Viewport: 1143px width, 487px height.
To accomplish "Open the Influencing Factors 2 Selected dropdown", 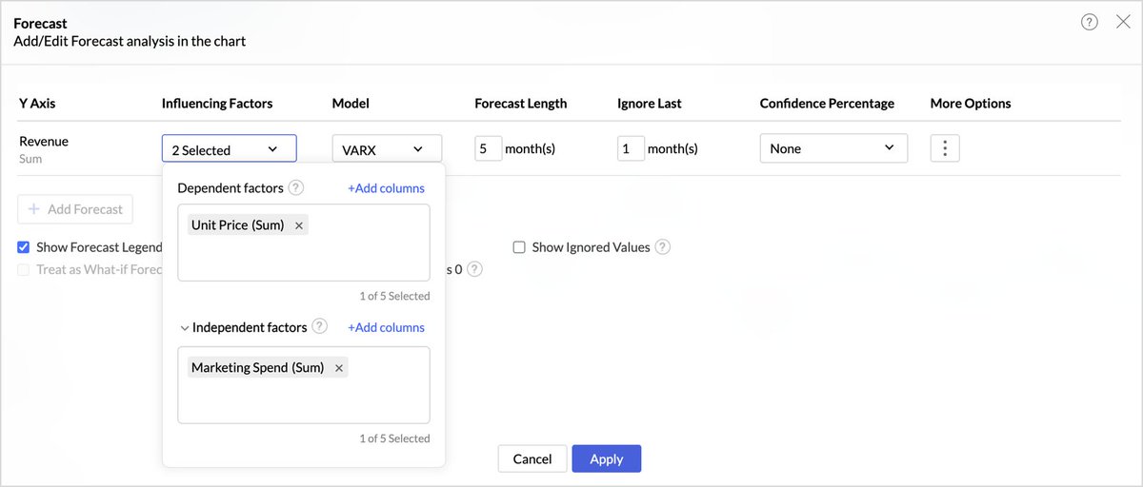I will click(229, 148).
